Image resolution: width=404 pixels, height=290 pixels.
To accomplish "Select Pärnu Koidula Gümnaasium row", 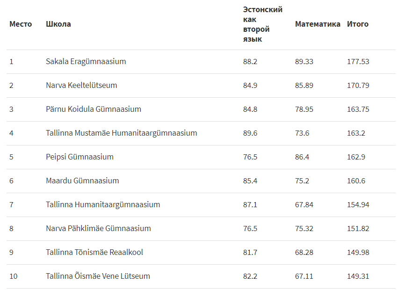I will pos(201,109).
